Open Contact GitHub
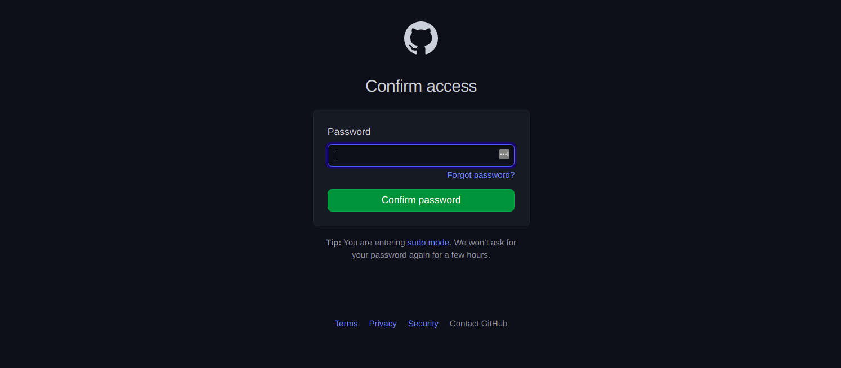The height and width of the screenshot is (368, 841). tap(478, 324)
